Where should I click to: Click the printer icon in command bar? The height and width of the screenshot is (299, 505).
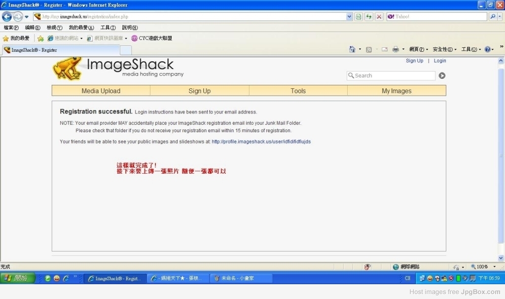(x=396, y=49)
